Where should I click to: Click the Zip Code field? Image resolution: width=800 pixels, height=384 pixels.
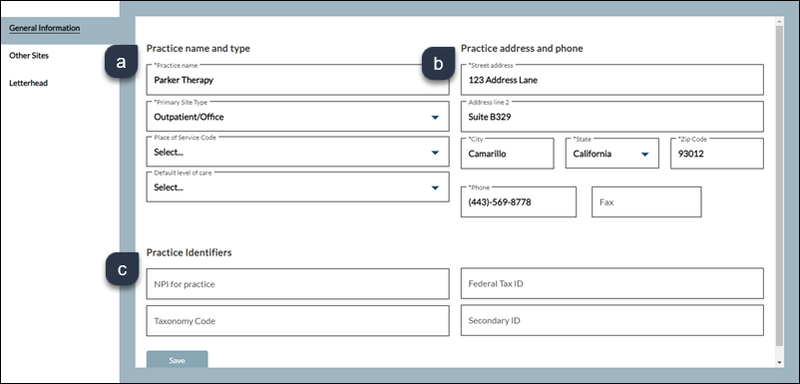pos(717,153)
